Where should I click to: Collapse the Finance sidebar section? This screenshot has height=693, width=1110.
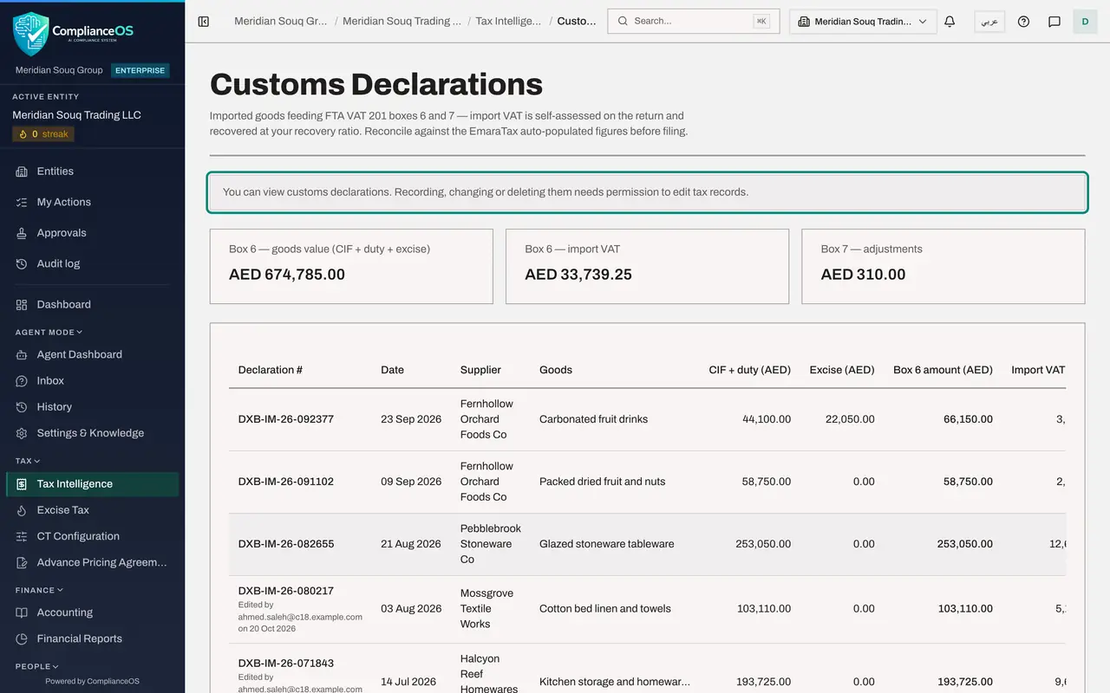[x=39, y=590]
